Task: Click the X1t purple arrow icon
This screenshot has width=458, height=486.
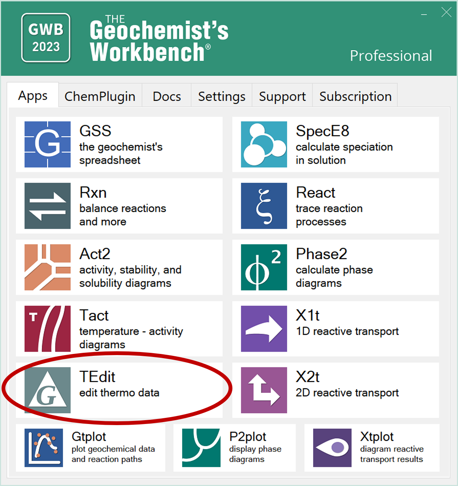Action: [264, 329]
